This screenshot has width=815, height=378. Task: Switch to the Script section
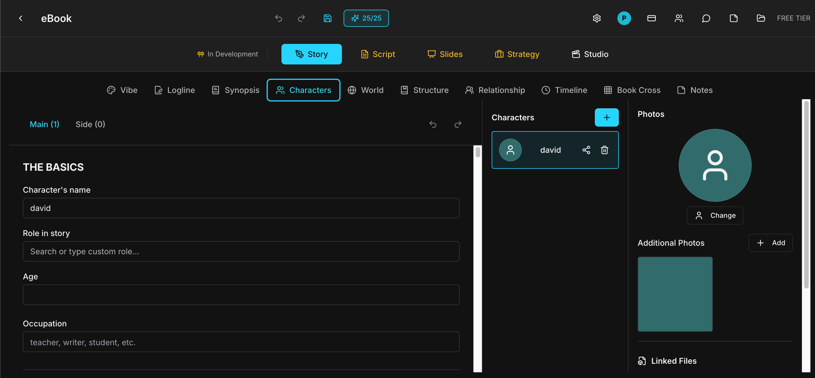coord(378,54)
